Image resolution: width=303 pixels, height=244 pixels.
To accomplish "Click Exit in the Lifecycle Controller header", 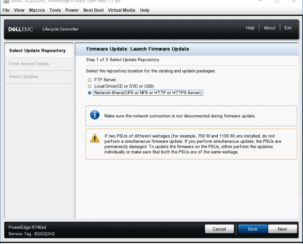I will tap(288, 28).
